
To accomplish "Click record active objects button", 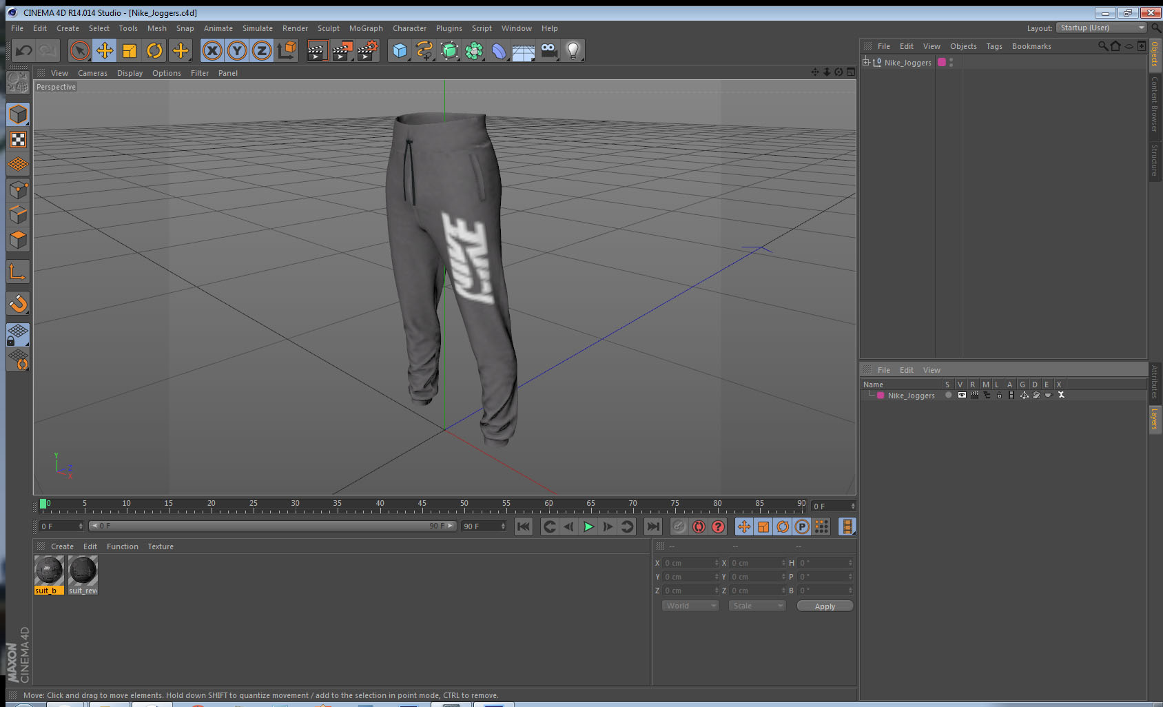I will [679, 526].
